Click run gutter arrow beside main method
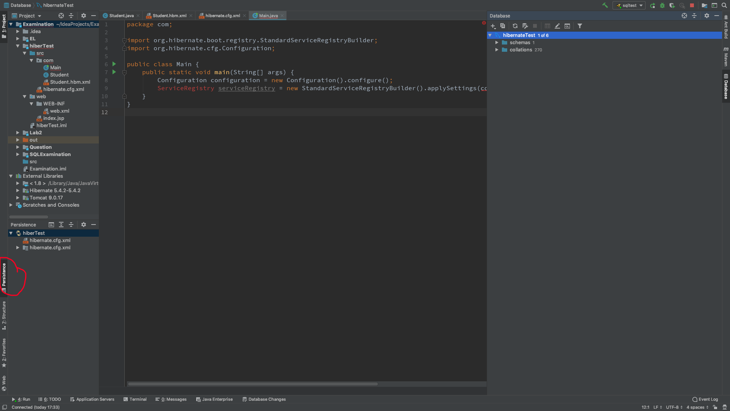The width and height of the screenshot is (730, 411). click(114, 72)
